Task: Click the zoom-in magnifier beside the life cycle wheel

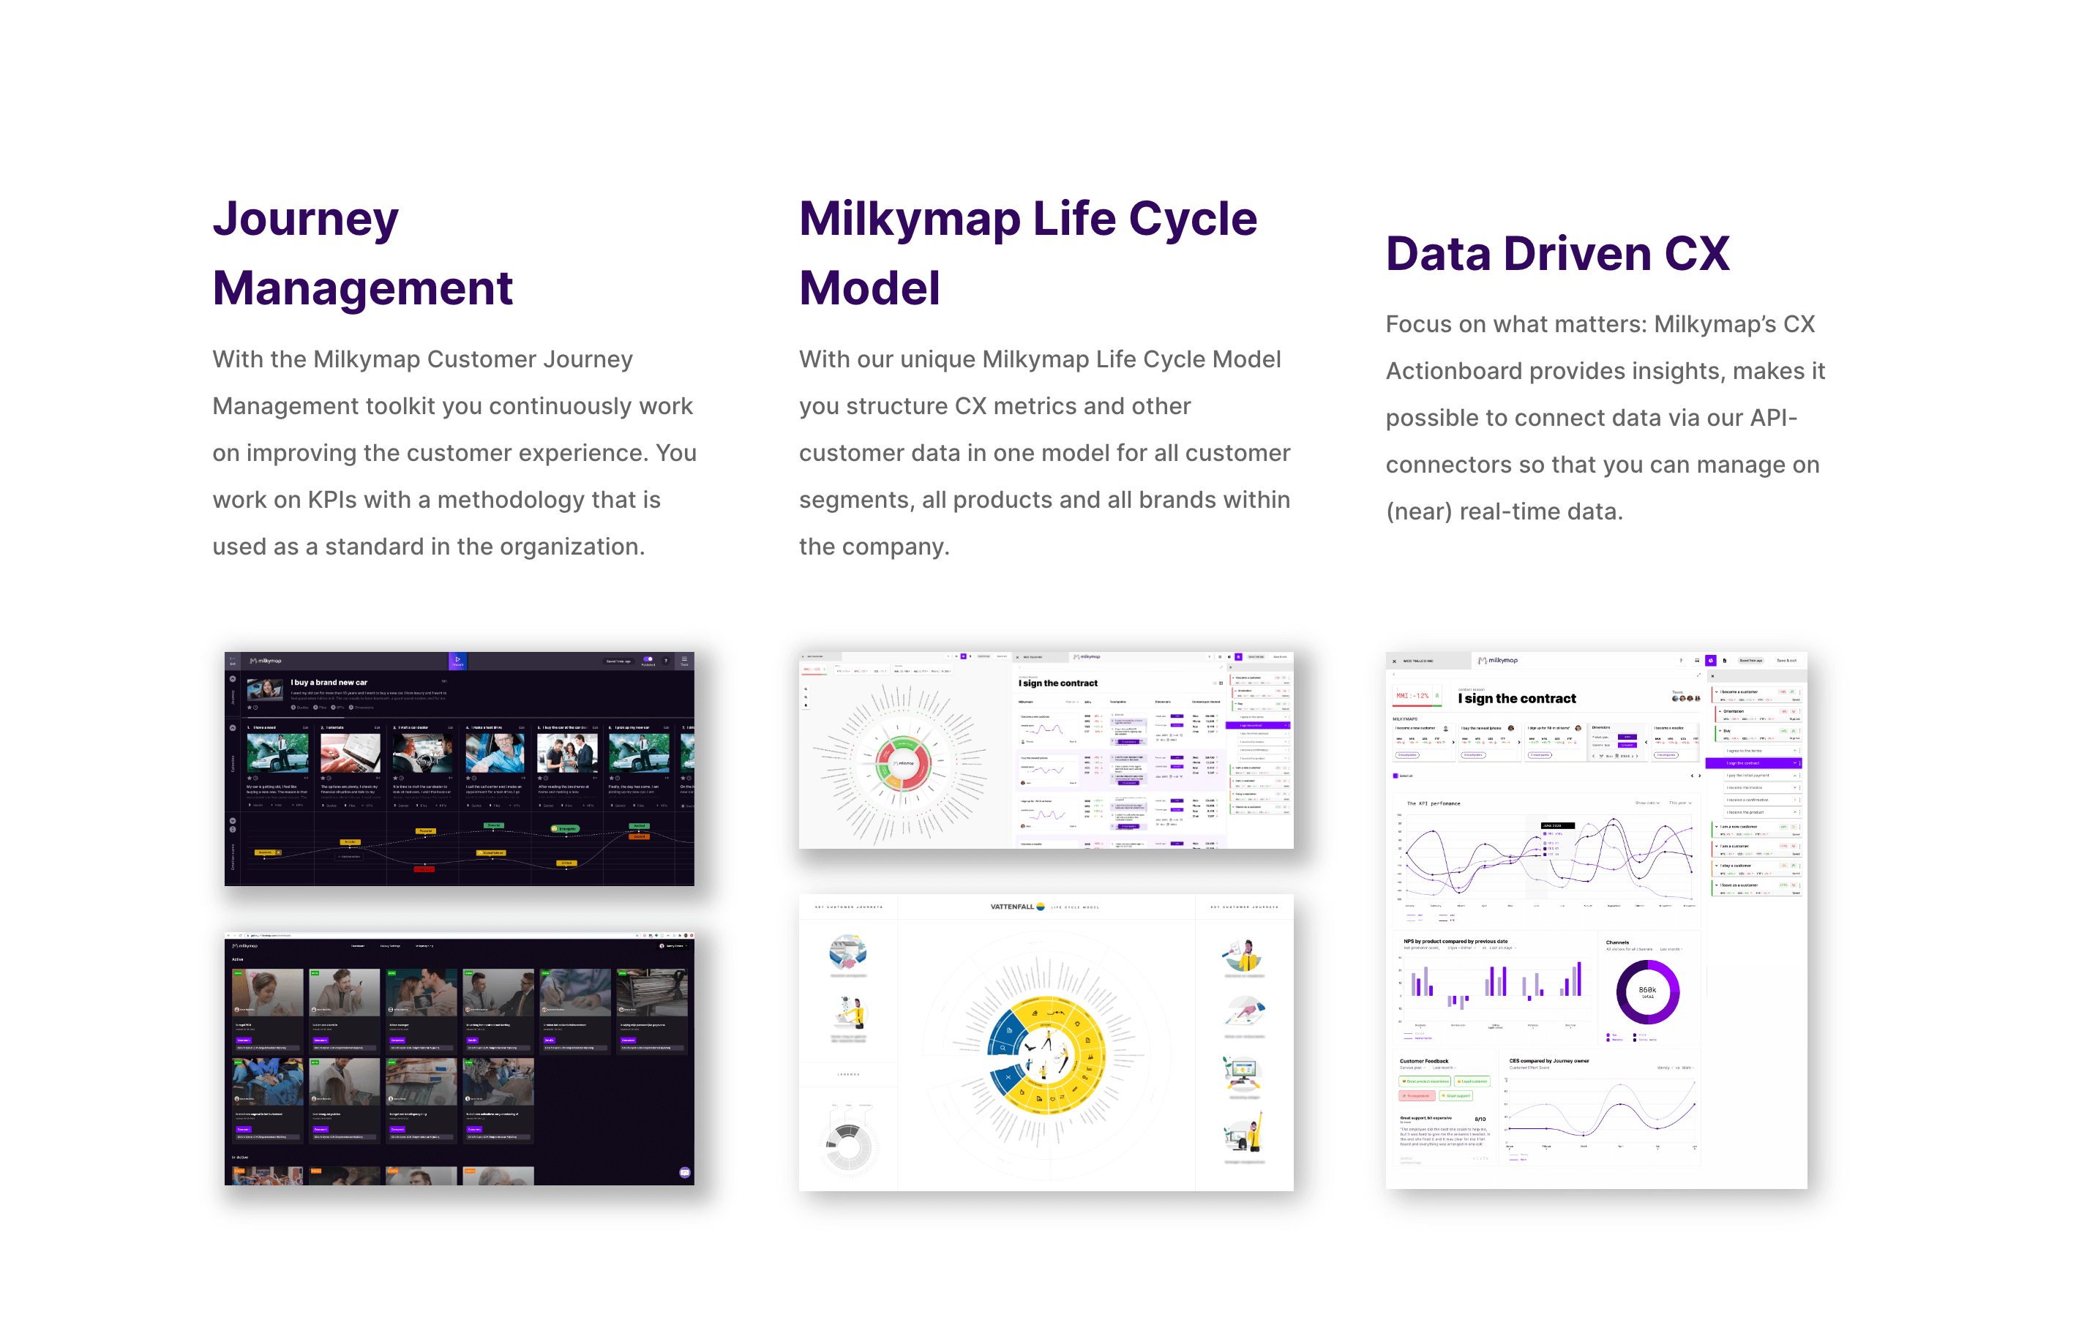Action: 806,689
